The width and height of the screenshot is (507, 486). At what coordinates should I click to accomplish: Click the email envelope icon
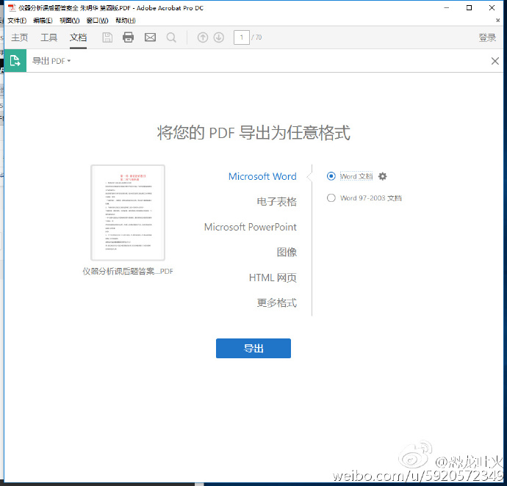click(150, 37)
